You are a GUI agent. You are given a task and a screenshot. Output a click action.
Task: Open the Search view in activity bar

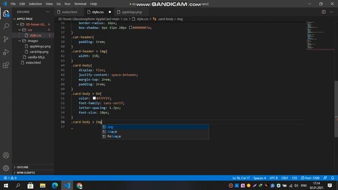point(6,26)
